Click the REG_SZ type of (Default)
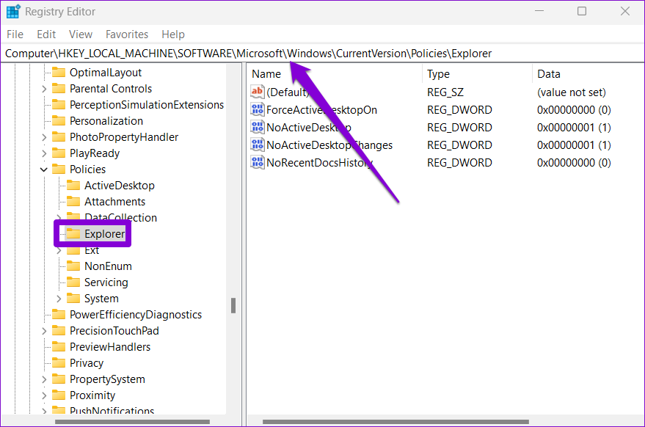Screen dimensions: 645x427 [445, 92]
